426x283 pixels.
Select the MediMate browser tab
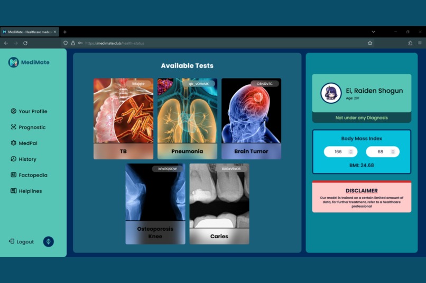coord(30,32)
